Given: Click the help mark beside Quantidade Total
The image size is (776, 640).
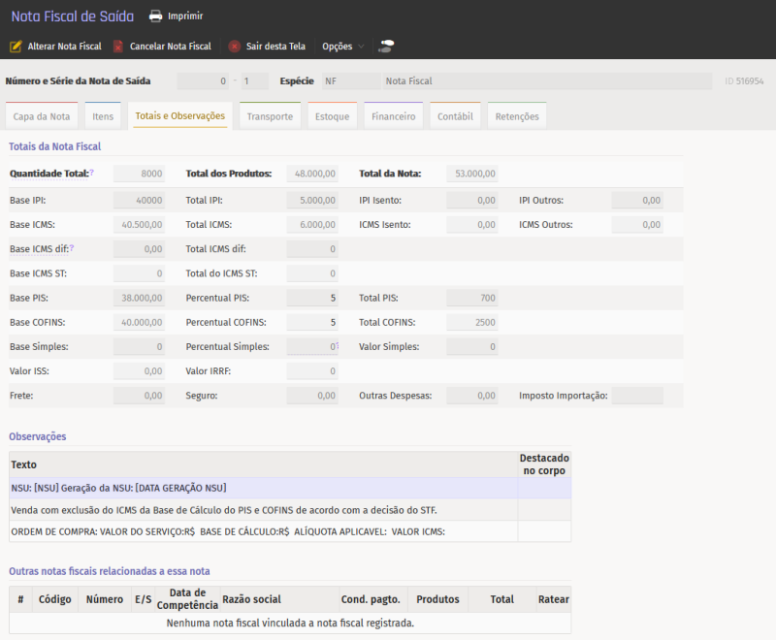Looking at the screenshot, I should click(92, 172).
